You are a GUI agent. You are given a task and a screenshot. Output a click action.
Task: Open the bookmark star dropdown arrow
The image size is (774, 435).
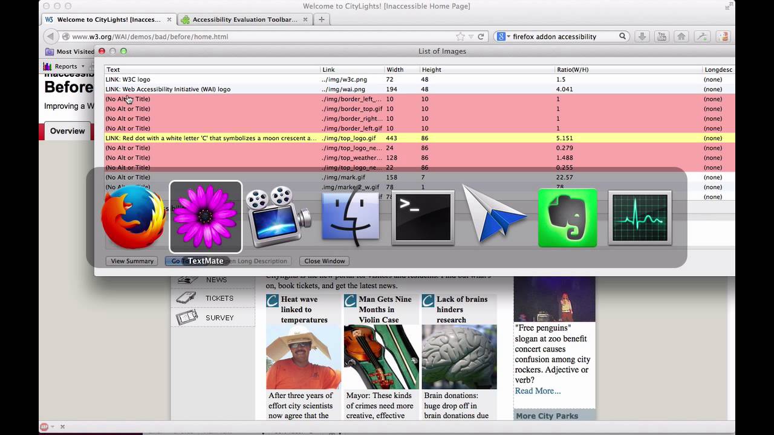pyautogui.click(x=470, y=36)
